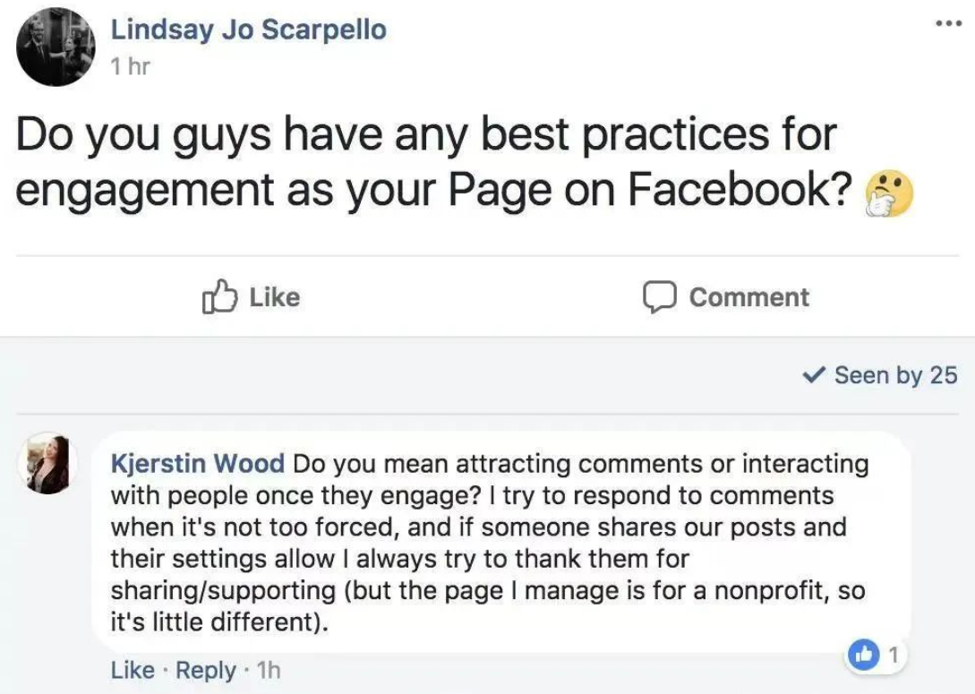Screen dimensions: 975x694
Task: Click Kjerstin Wood's comment text body
Action: pyautogui.click(x=488, y=543)
